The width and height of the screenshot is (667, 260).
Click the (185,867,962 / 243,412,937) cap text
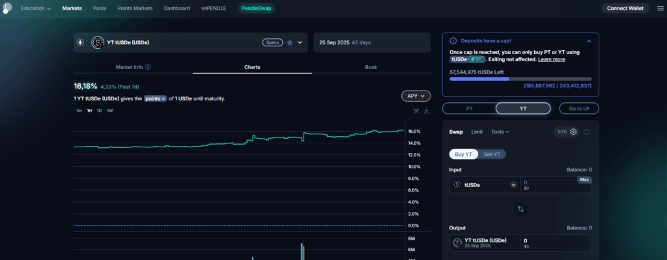pyautogui.click(x=558, y=86)
